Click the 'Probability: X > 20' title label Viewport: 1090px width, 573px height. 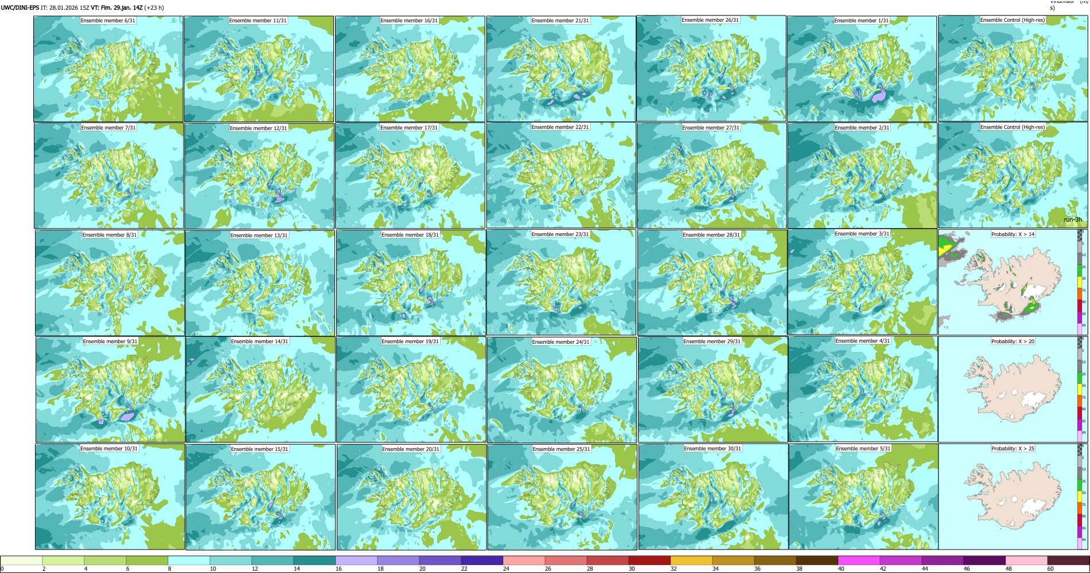1013,342
